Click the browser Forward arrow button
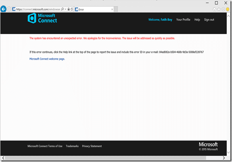Image resolution: width=232 pixels, height=162 pixels. click(x=9, y=9)
